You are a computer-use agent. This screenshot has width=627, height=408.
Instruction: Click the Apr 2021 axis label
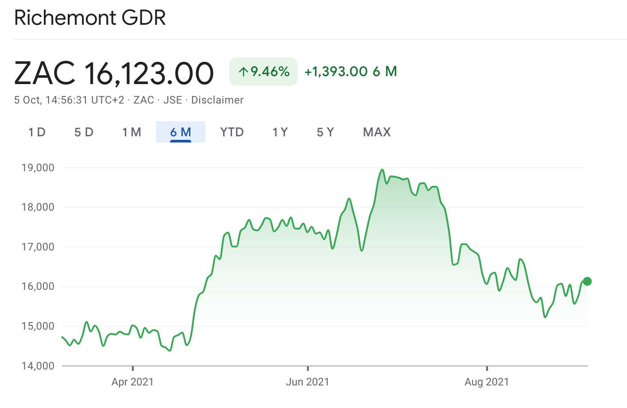click(132, 382)
